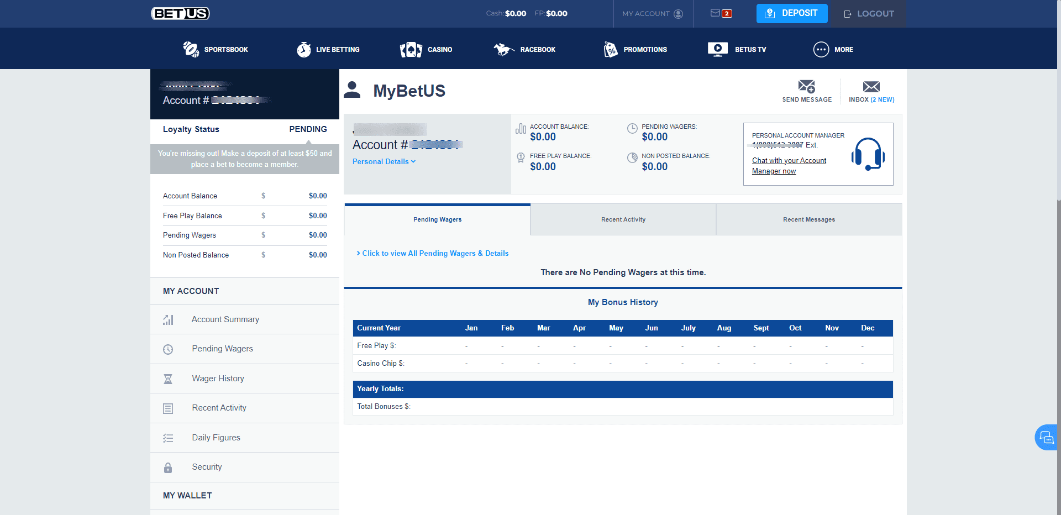Click the Deposit button

[791, 13]
